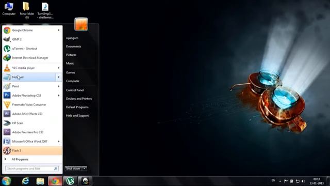The width and height of the screenshot is (330, 186).
Task: Expand Paint jump list arrow
Action: (59, 86)
